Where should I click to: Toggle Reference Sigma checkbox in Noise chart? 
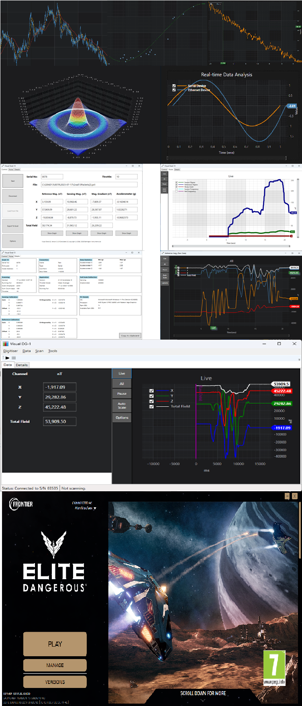[176, 185]
